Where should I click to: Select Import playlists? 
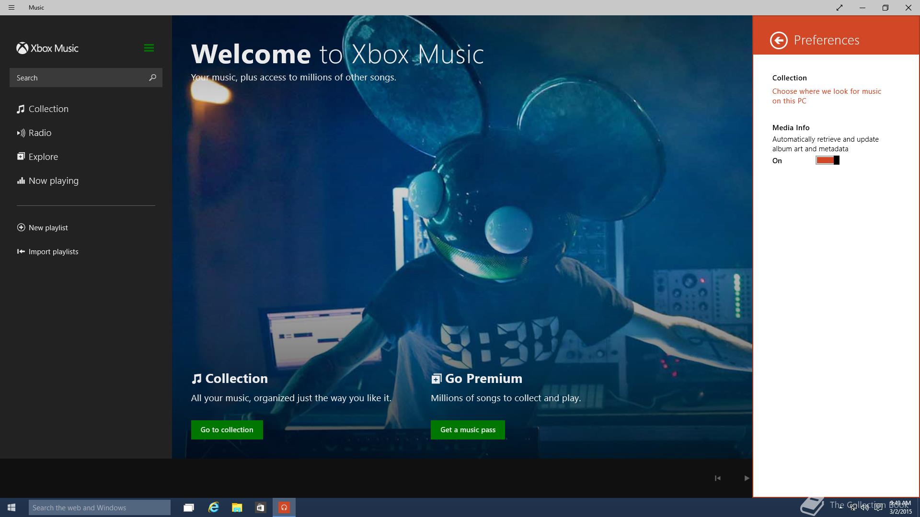[48, 252]
